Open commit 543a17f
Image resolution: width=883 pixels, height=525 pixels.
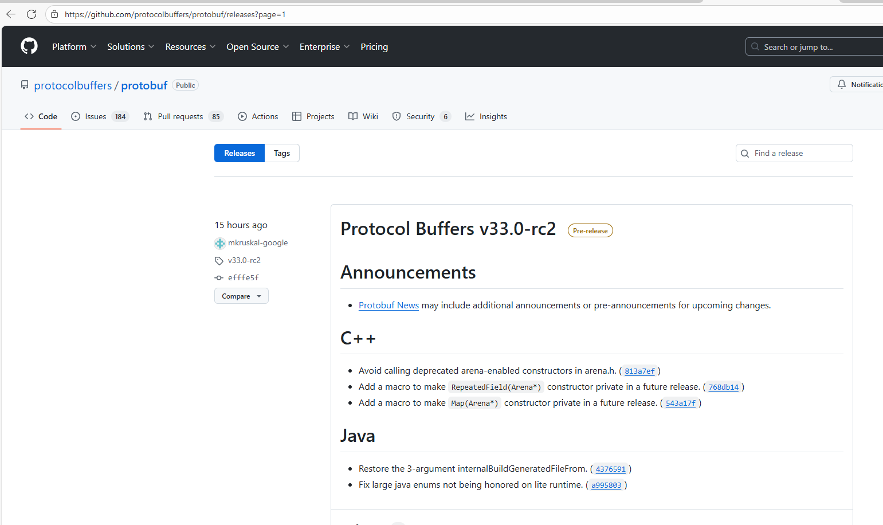point(681,403)
